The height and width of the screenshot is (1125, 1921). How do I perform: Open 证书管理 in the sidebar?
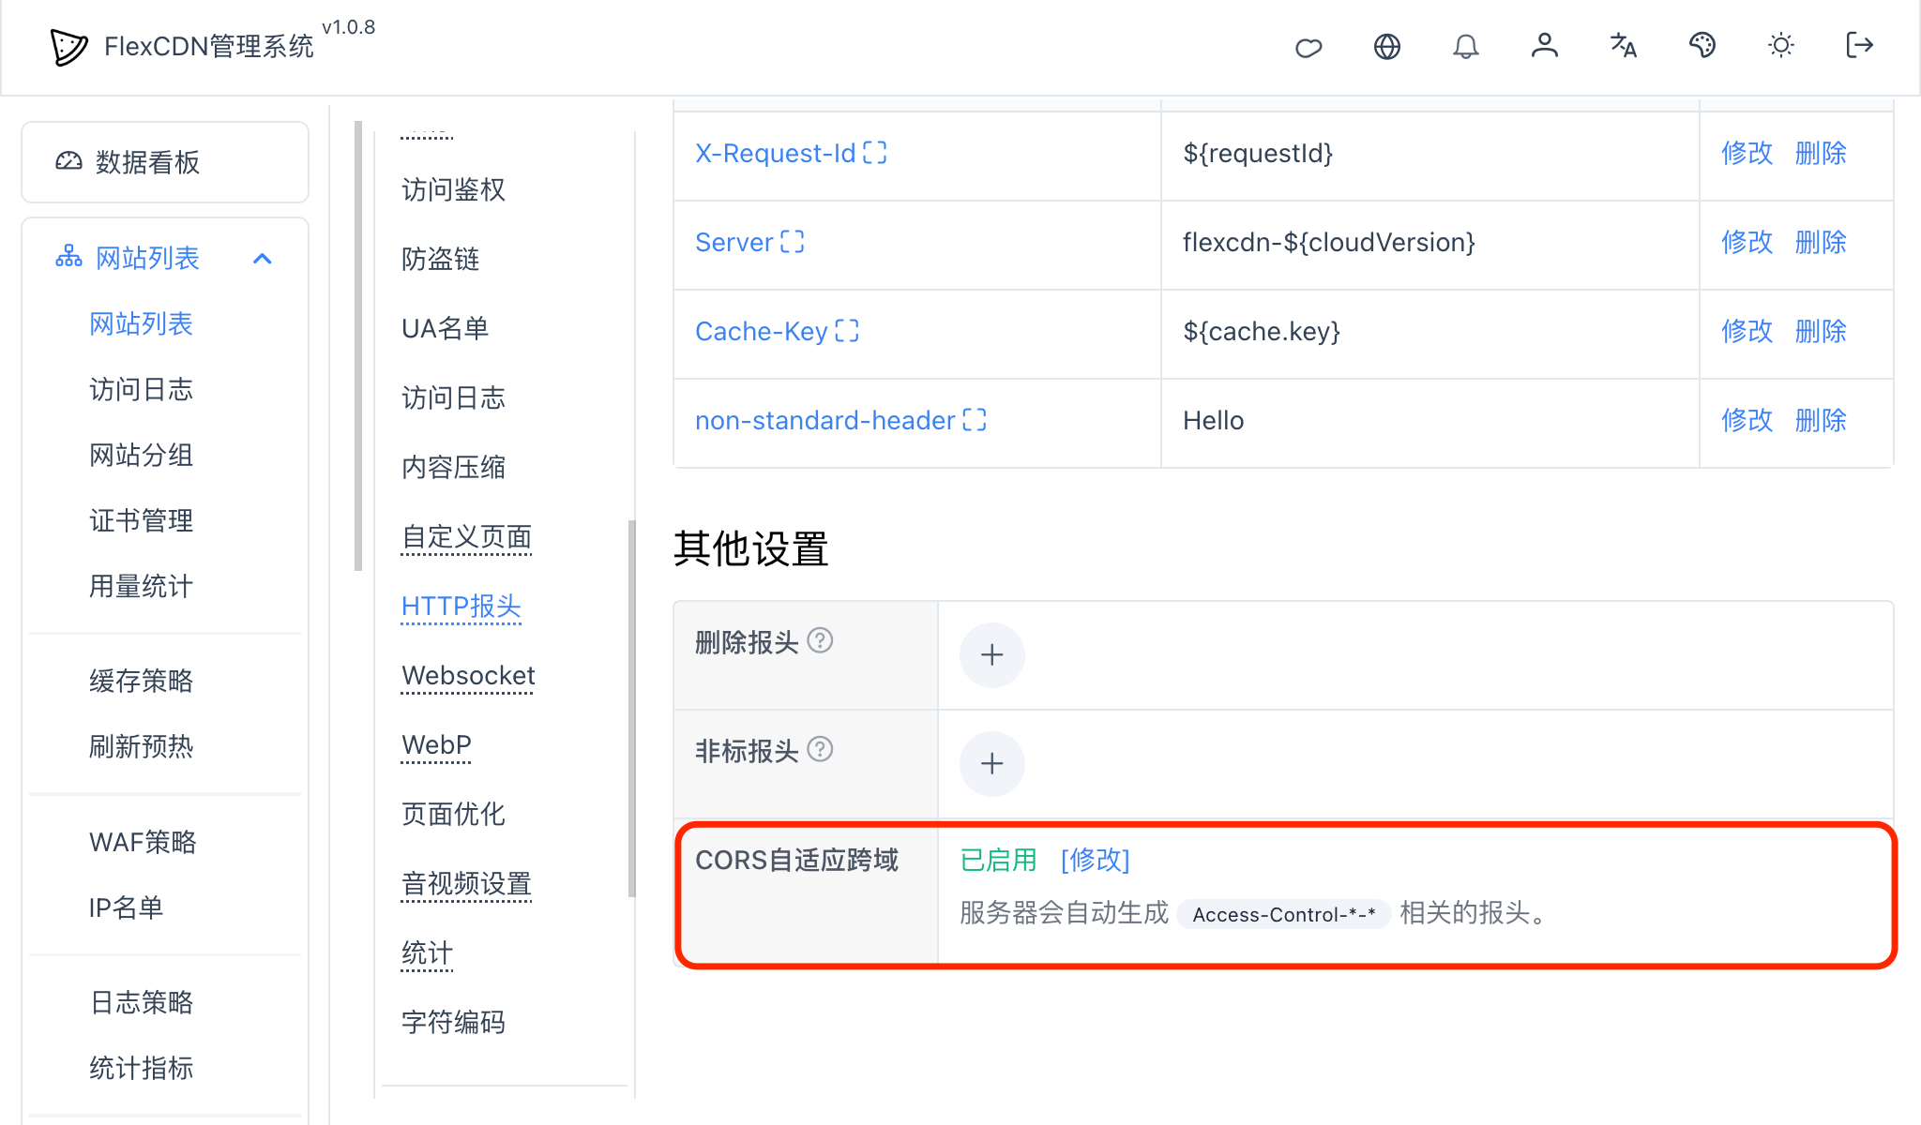pos(141,520)
